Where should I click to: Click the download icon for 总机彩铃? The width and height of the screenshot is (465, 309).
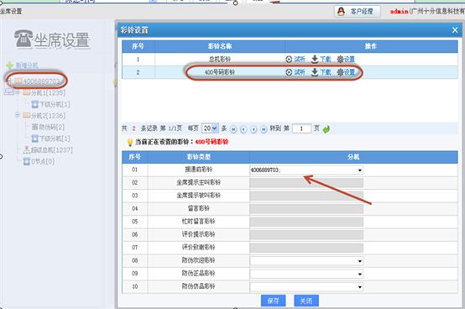coord(315,60)
